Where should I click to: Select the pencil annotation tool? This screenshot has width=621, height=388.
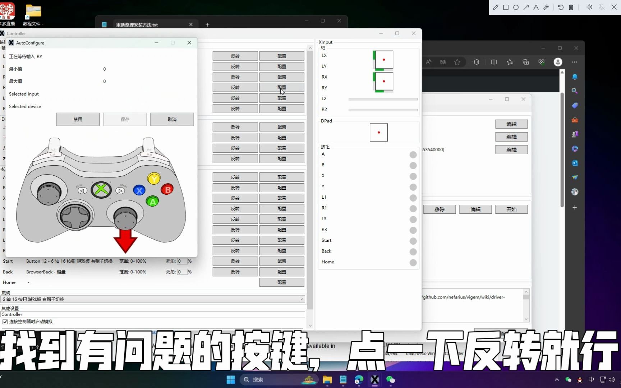point(496,7)
